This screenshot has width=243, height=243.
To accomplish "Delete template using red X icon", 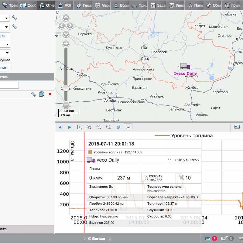I will pyautogui.click(x=50, y=94).
